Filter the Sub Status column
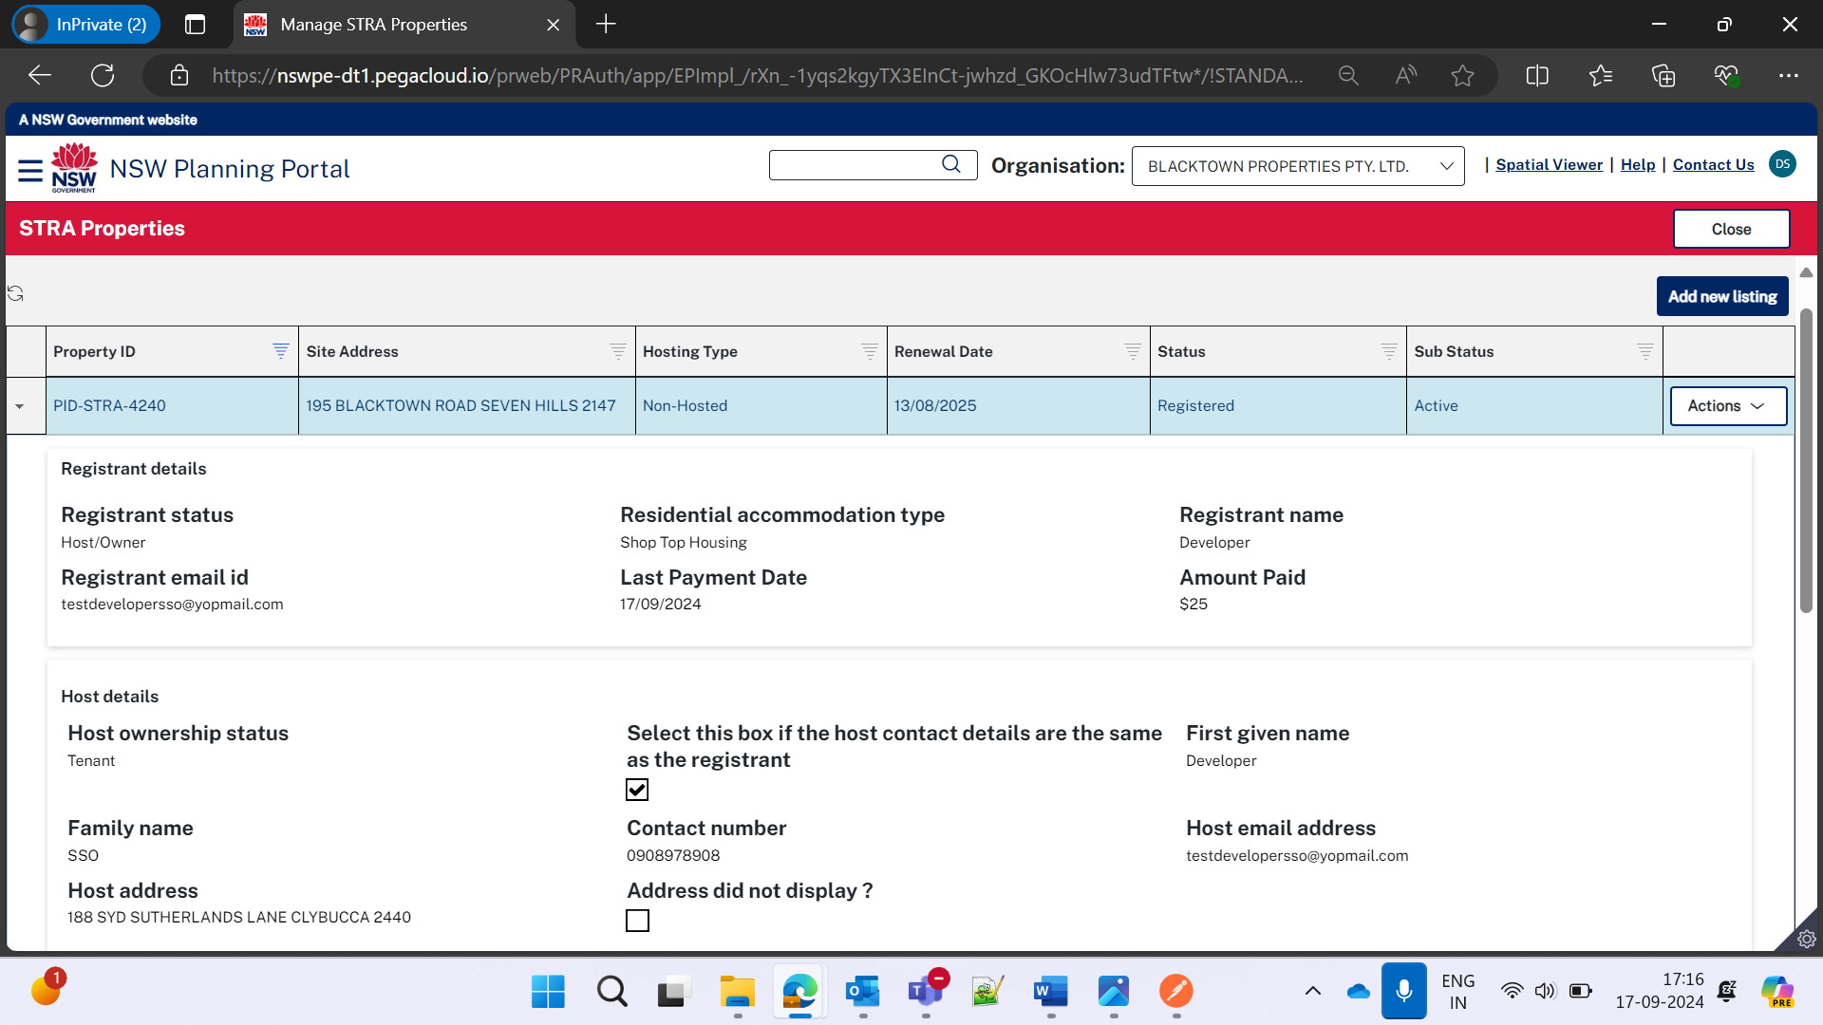 [1645, 351]
